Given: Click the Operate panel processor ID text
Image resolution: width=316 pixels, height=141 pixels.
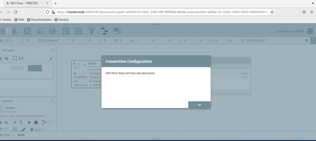Looking at the screenshot, I should 22,116.
